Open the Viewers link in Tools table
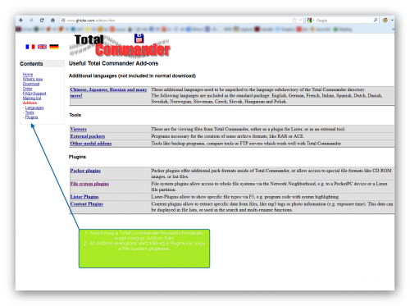This screenshot has width=410, height=306. [x=79, y=129]
